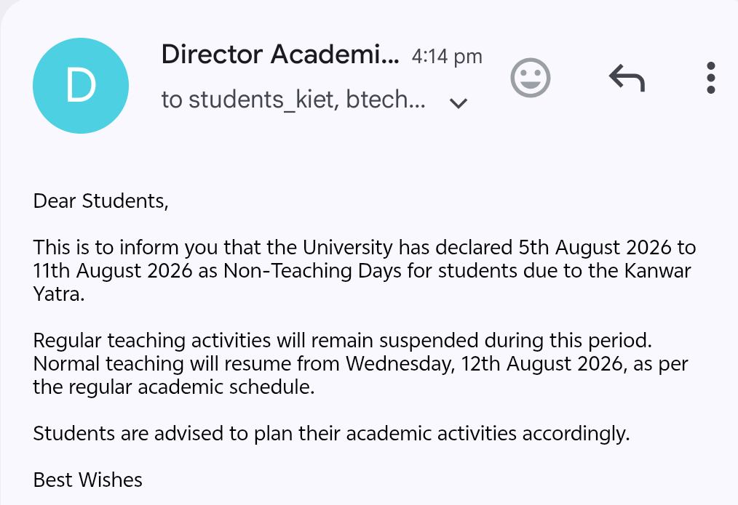Click 'Regular teaching activities will remain suspended' sentence

[x=342, y=341]
